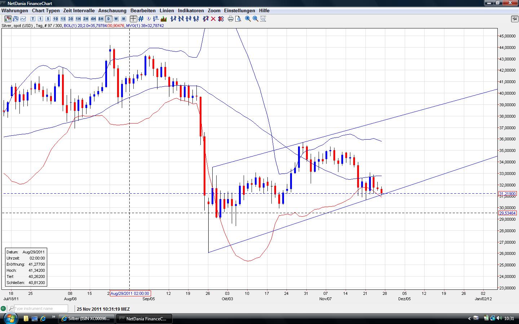The height and width of the screenshot is (324, 519).
Task: Print the chart
Action: click(231, 19)
